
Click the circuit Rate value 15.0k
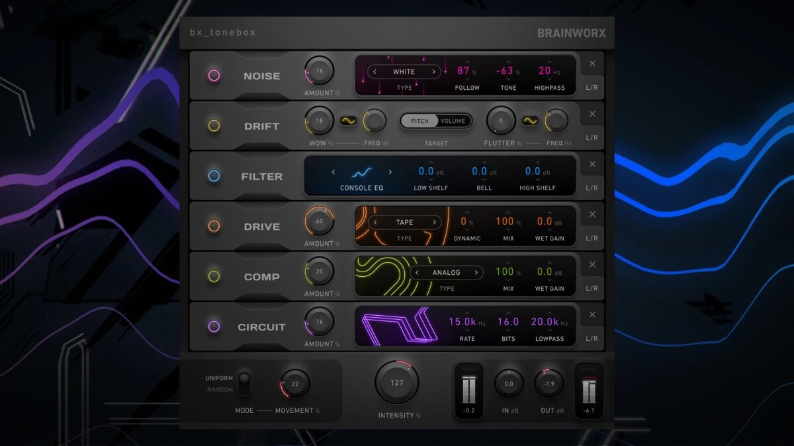(463, 322)
